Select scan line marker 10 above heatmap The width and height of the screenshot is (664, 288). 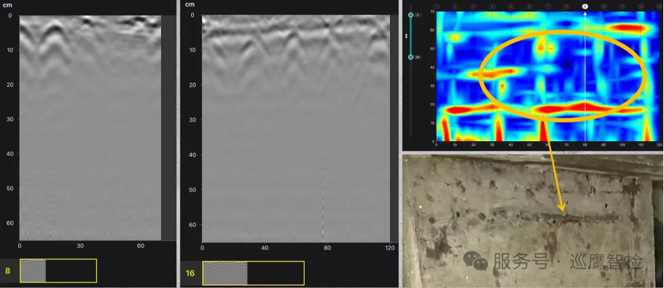tap(604, 7)
